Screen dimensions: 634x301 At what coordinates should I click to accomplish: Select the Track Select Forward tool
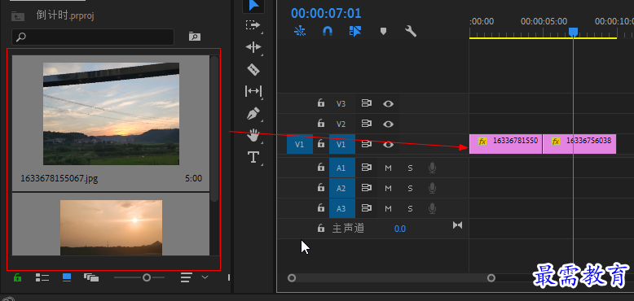point(253,25)
